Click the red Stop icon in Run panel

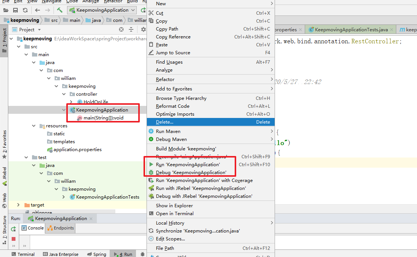[x=14, y=239]
